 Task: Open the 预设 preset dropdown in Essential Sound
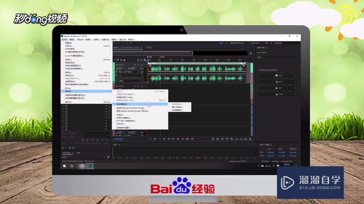(x=280, y=57)
